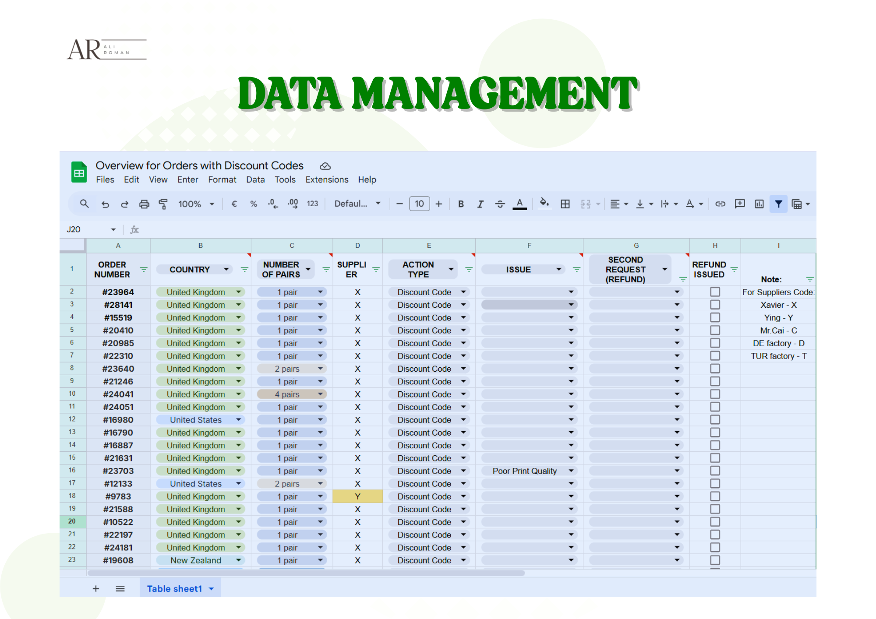Click the add new sheet plus button
This screenshot has width=876, height=619.
pos(96,589)
